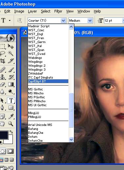
Task: Open the Filter menu
Action: coord(58,11)
